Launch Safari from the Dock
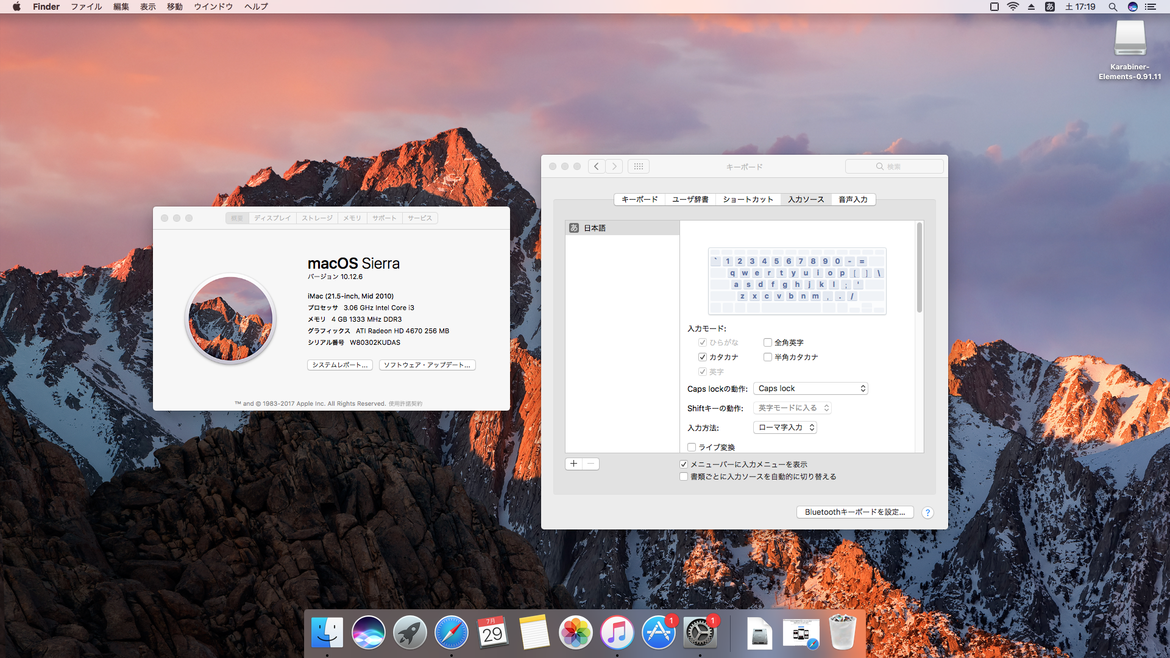This screenshot has height=658, width=1170. tap(451, 632)
